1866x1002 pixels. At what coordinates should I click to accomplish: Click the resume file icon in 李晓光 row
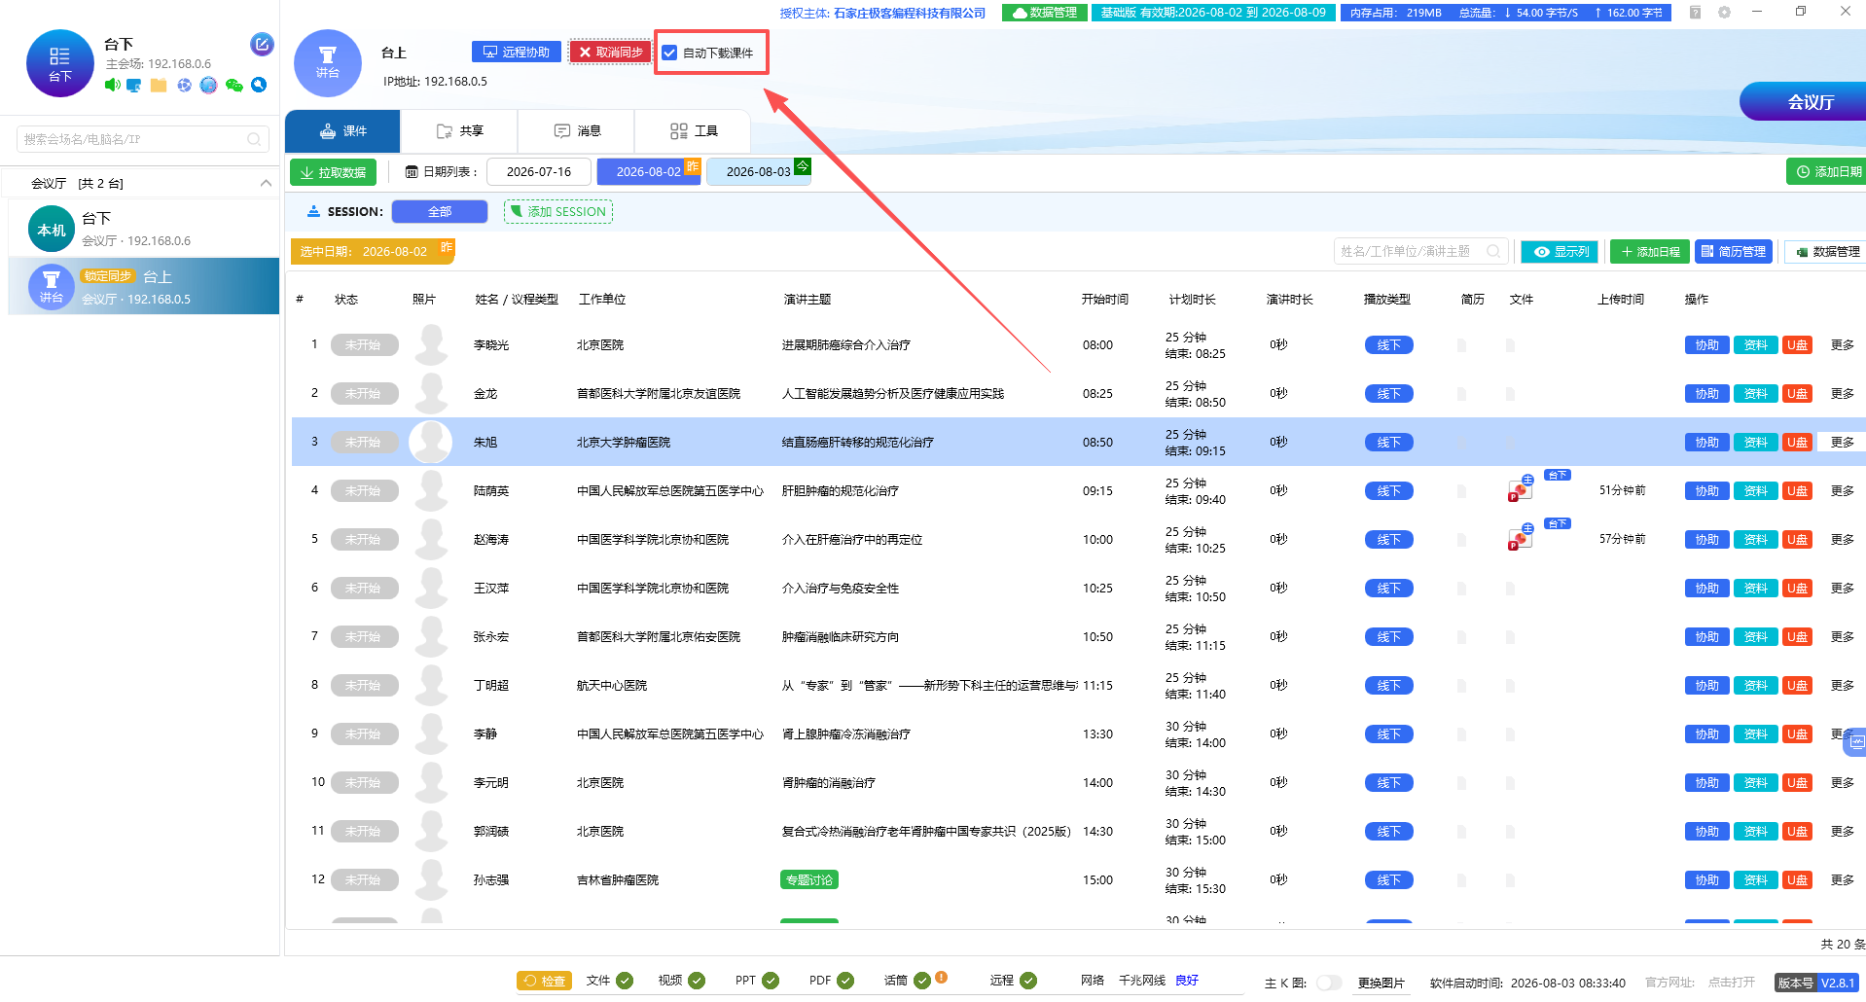1461,345
